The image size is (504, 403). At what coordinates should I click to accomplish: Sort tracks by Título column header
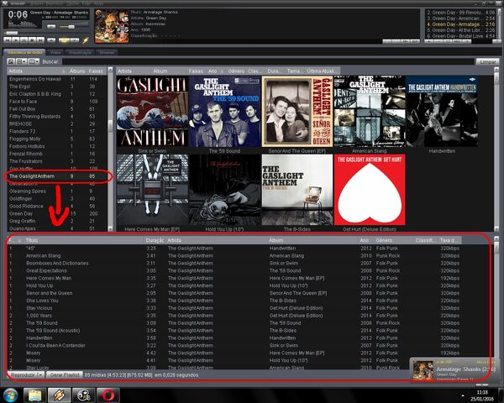pyautogui.click(x=83, y=240)
